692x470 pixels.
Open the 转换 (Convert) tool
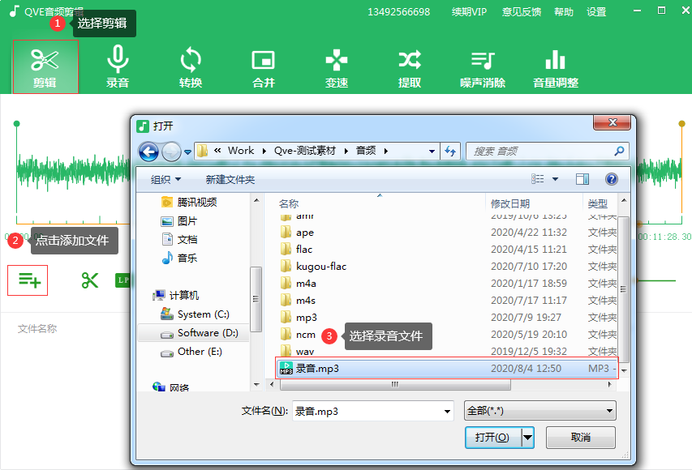[191, 66]
